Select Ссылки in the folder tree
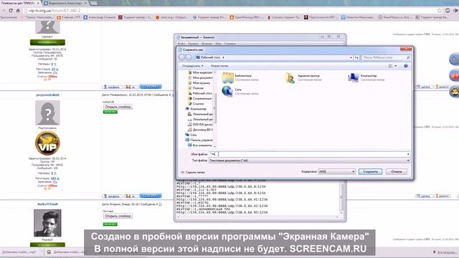The height and width of the screenshot is (258, 459). [196, 103]
